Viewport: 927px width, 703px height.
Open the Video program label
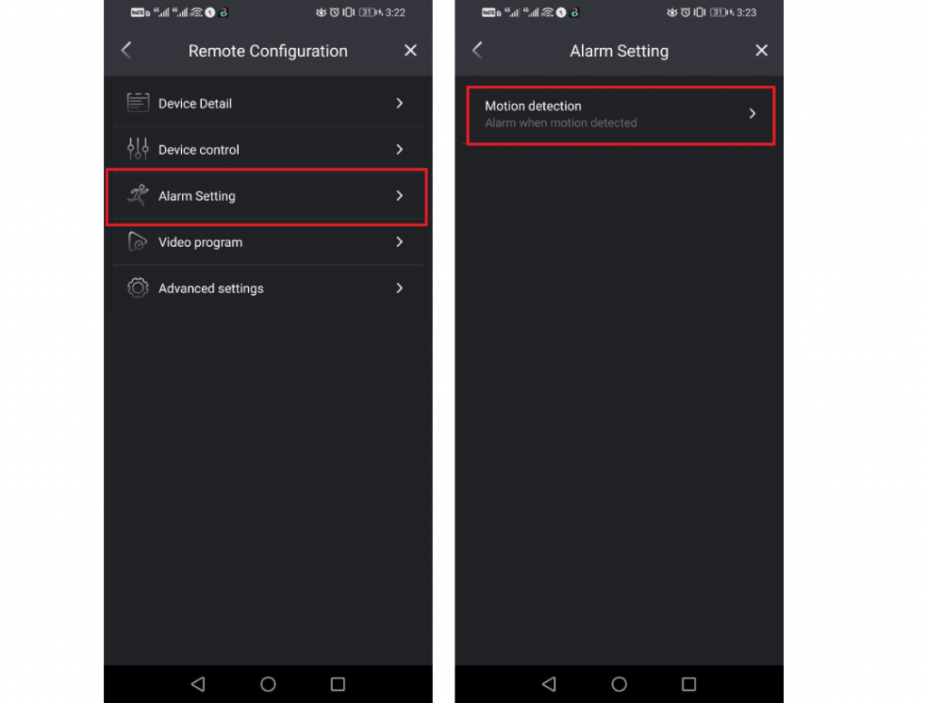click(x=200, y=242)
